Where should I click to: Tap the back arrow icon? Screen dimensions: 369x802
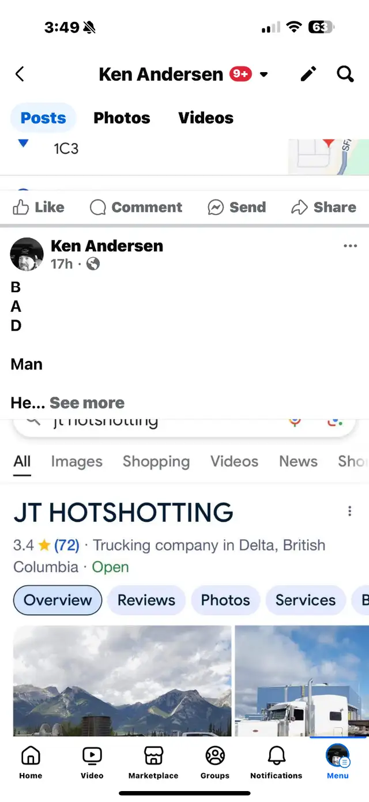(20, 74)
